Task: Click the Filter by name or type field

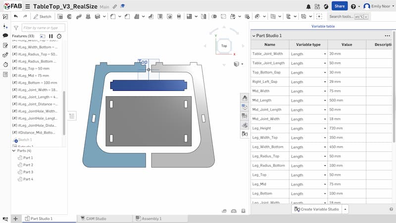Action: click(x=43, y=28)
